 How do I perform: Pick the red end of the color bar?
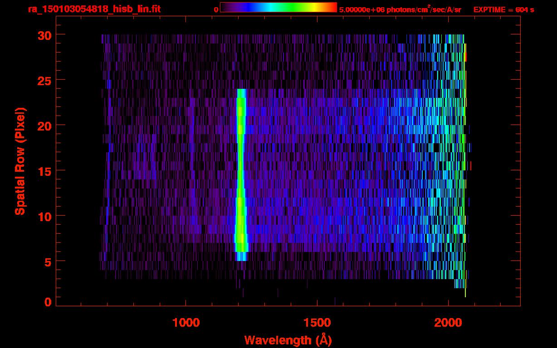pos(333,8)
